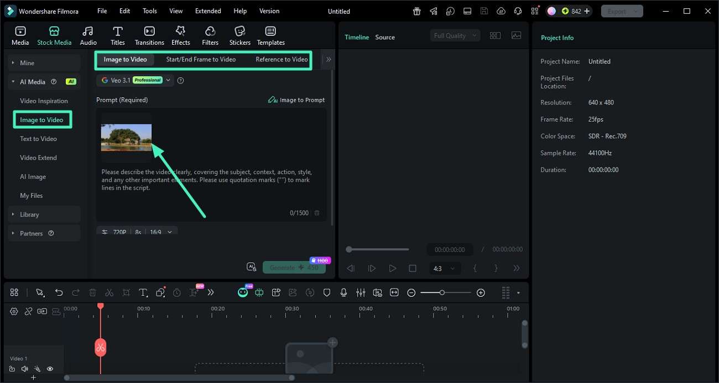Open Video Extend in sidebar
This screenshot has height=383, width=719.
[x=38, y=158]
